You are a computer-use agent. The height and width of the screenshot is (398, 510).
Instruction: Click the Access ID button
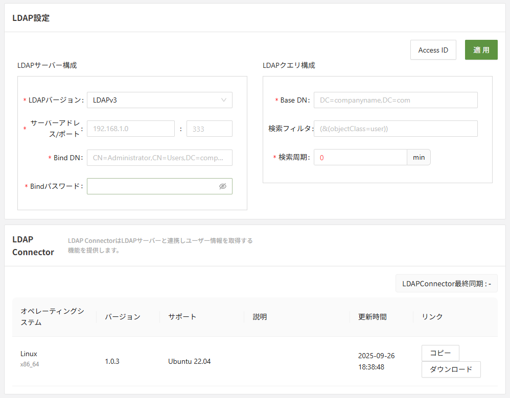click(x=433, y=50)
